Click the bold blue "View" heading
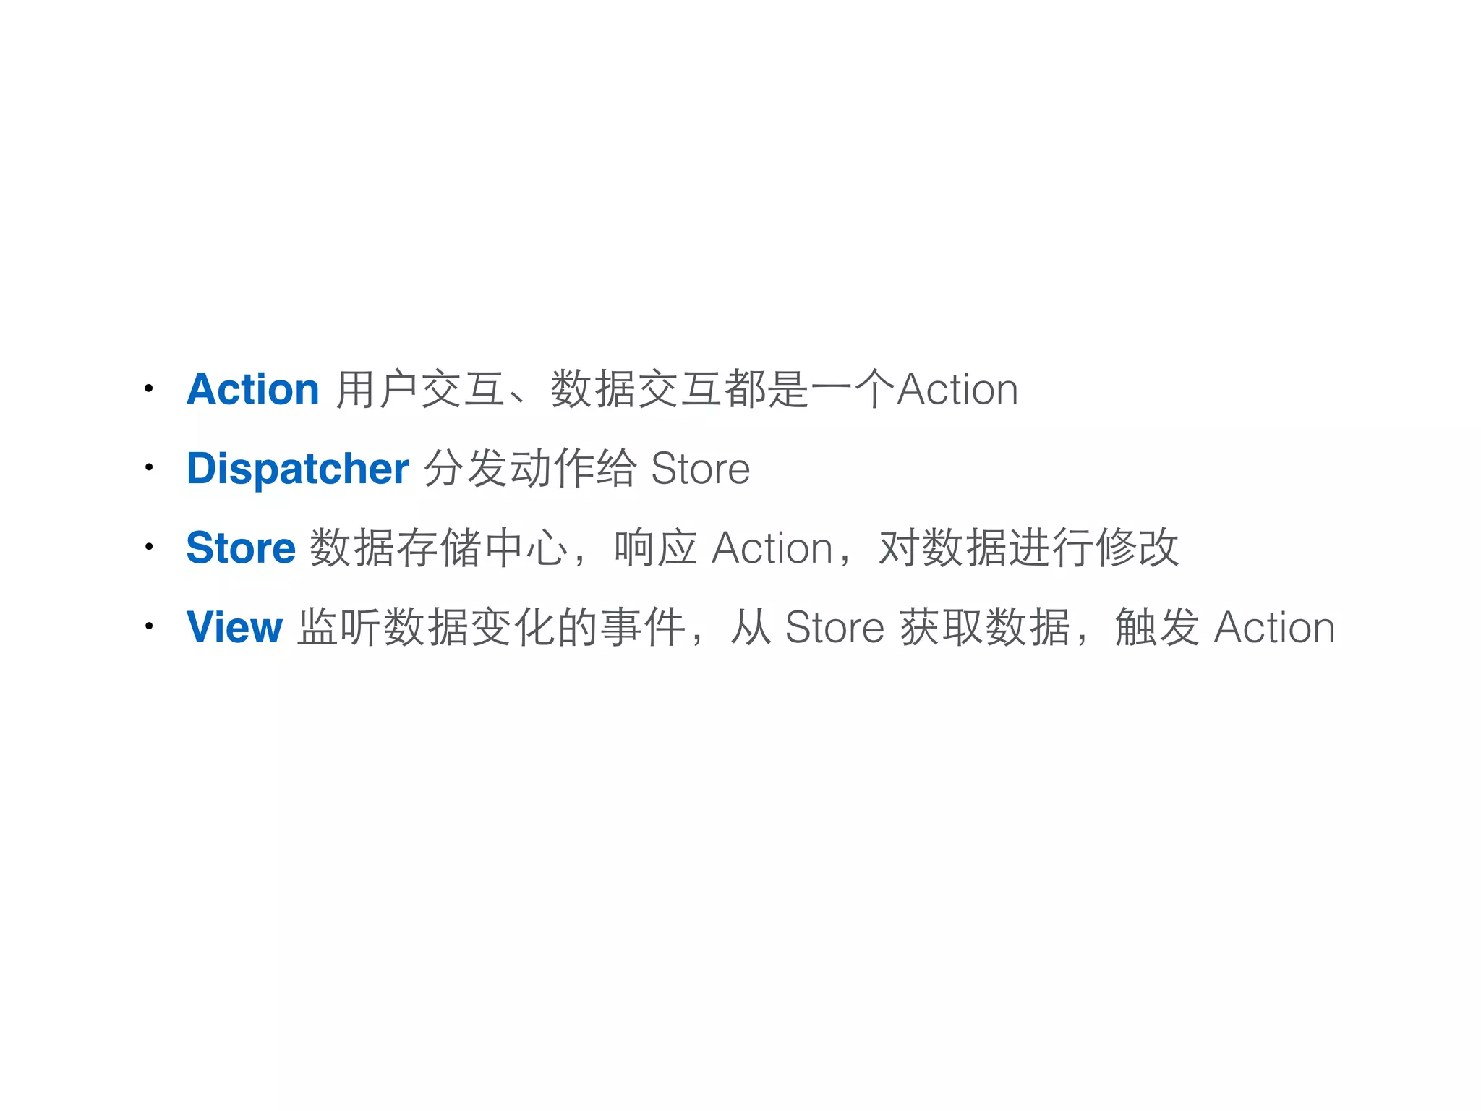Image resolution: width=1481 pixels, height=1111 pixels. tap(234, 626)
